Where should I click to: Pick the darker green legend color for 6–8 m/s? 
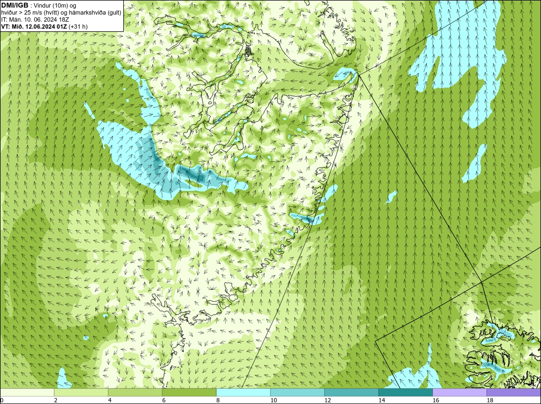click(x=189, y=393)
